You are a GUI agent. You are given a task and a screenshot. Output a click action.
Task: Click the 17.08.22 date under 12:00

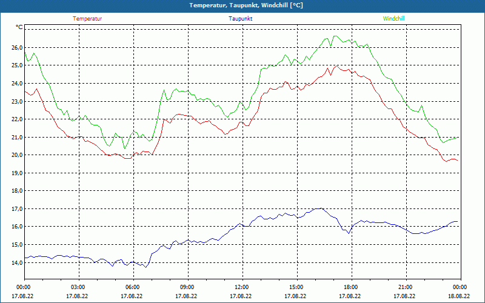point(241,296)
